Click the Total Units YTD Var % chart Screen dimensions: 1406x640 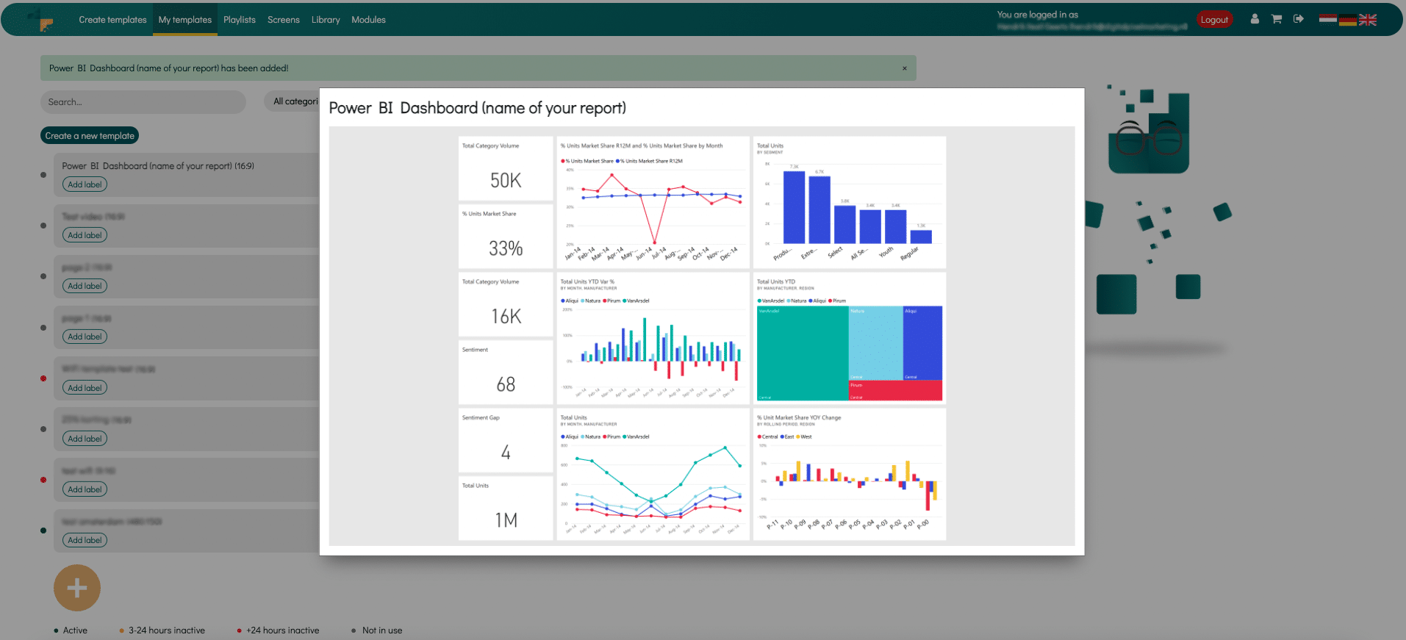653,339
